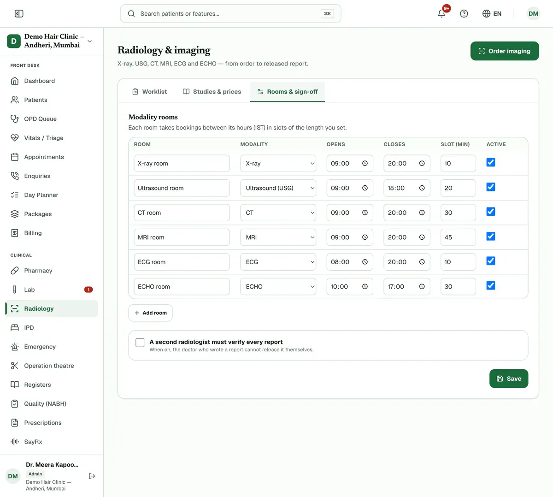Click the Patients people icon

pyautogui.click(x=15, y=100)
